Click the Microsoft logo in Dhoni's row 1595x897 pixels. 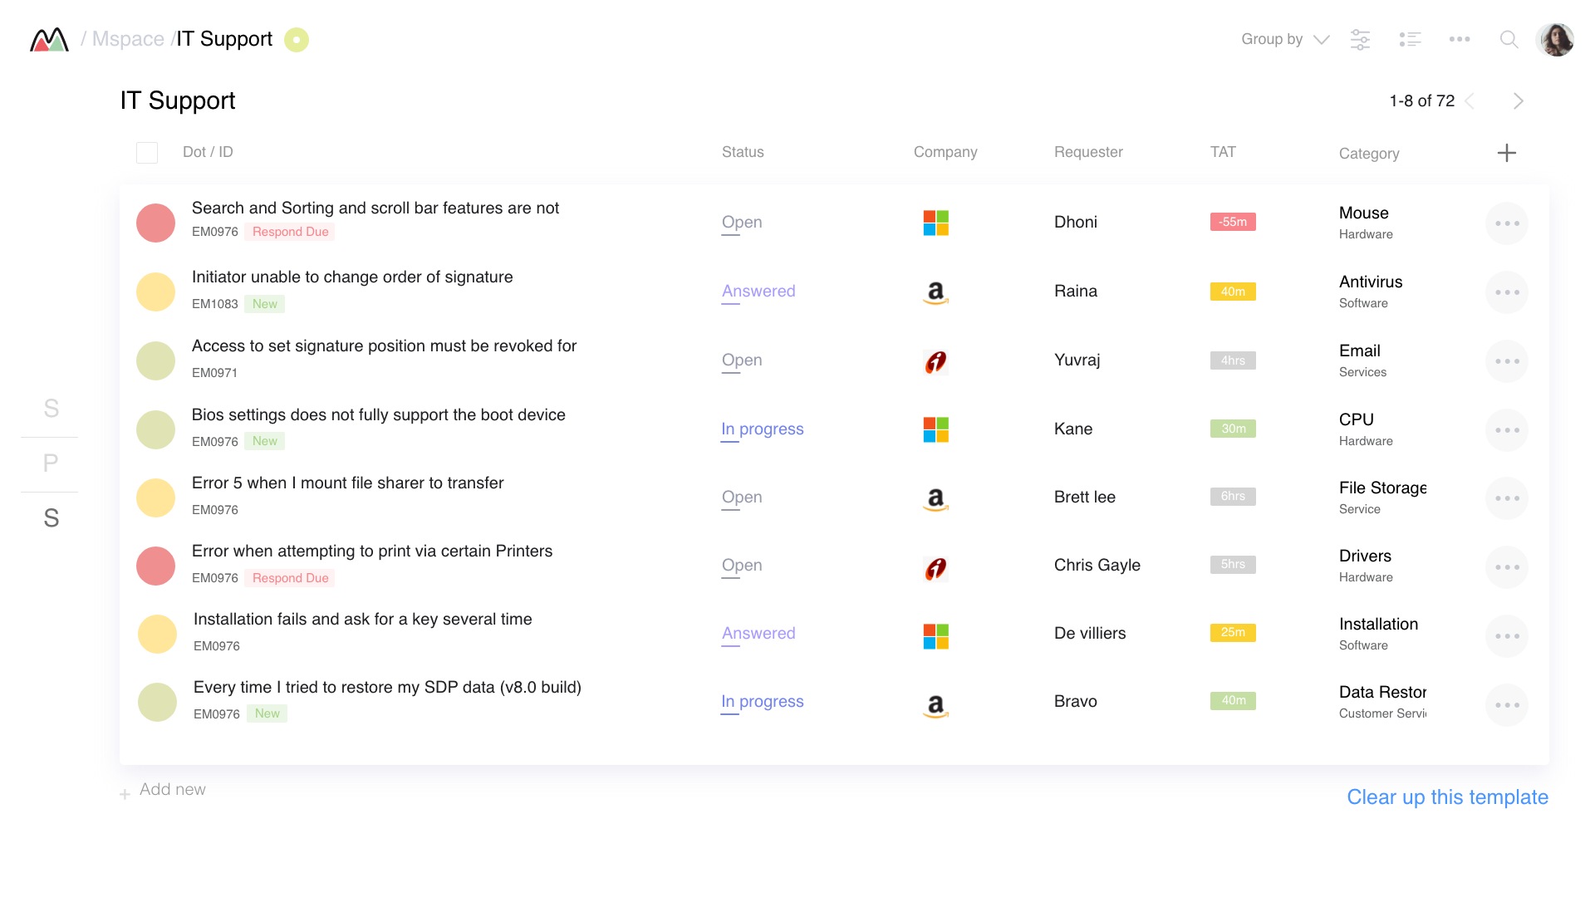point(936,223)
